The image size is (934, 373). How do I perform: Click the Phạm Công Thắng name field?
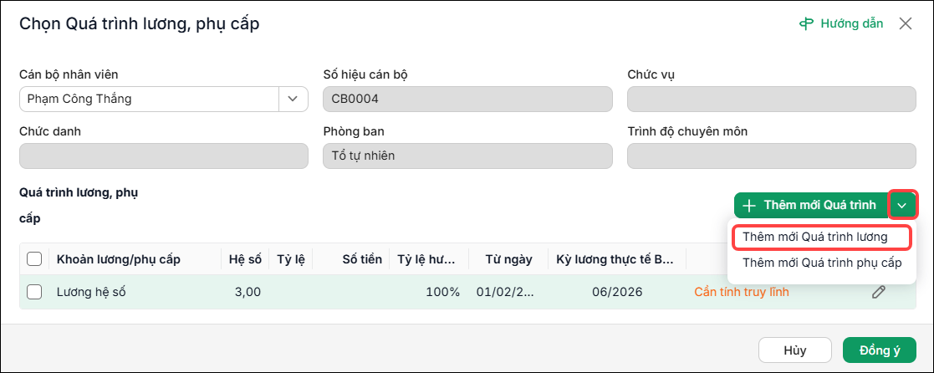coord(149,99)
